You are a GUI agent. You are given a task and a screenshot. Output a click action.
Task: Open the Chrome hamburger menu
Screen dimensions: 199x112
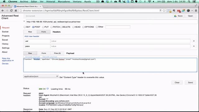pos(196,11)
